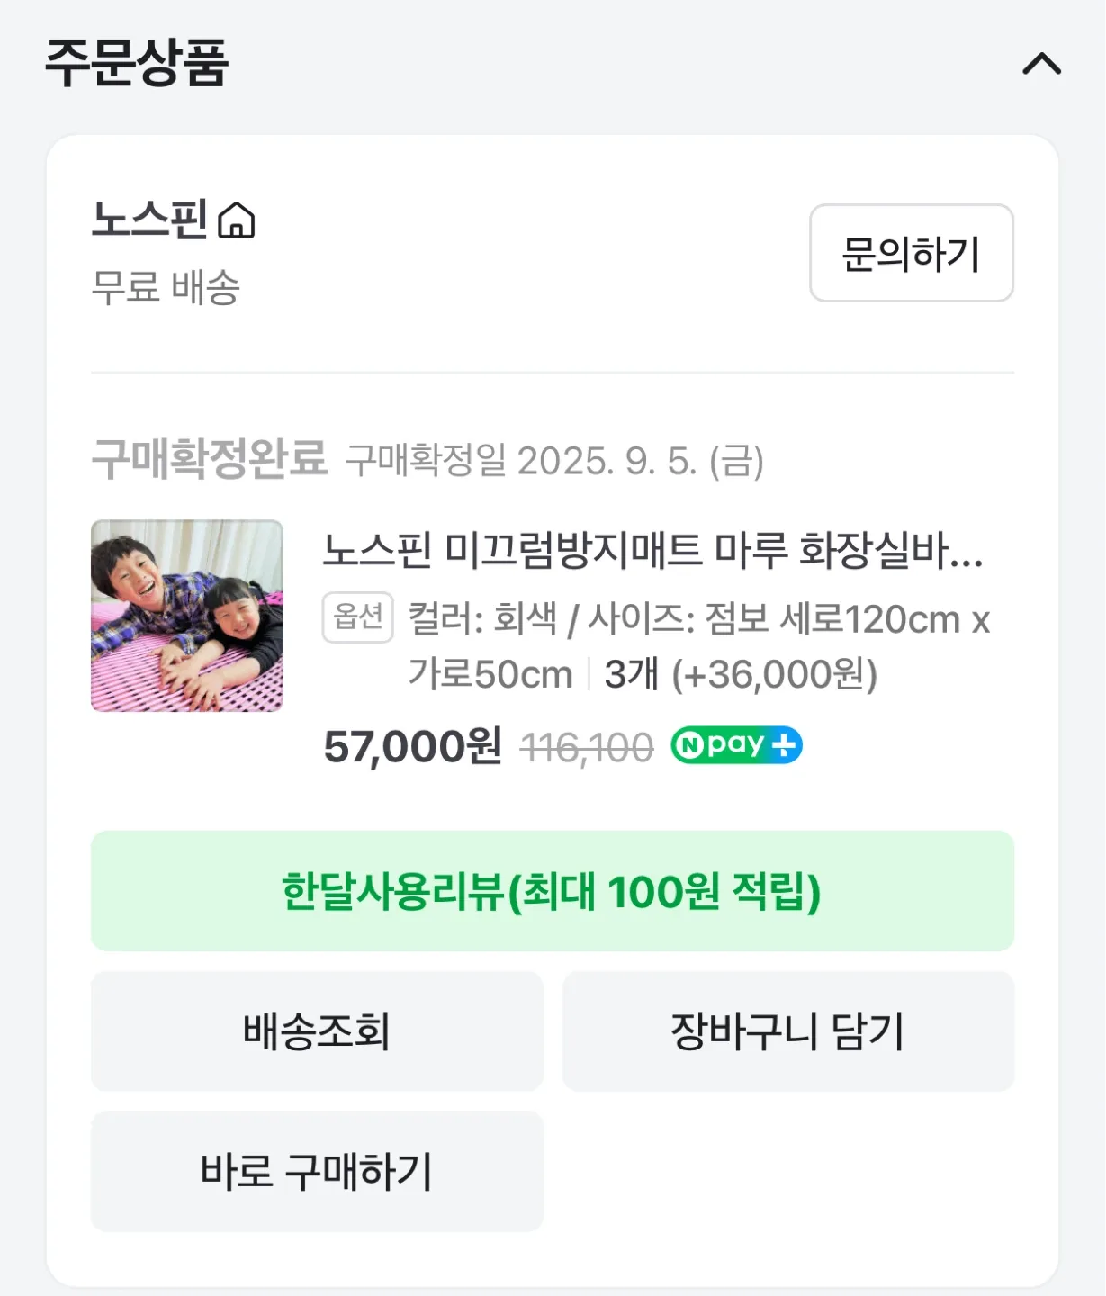Collapse the 주문상품 section with the chevron
This screenshot has height=1296, width=1106.
click(1041, 65)
